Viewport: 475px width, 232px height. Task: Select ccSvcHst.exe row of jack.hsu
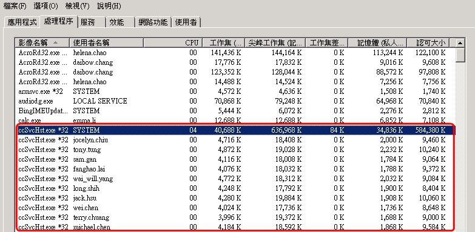pos(235,198)
